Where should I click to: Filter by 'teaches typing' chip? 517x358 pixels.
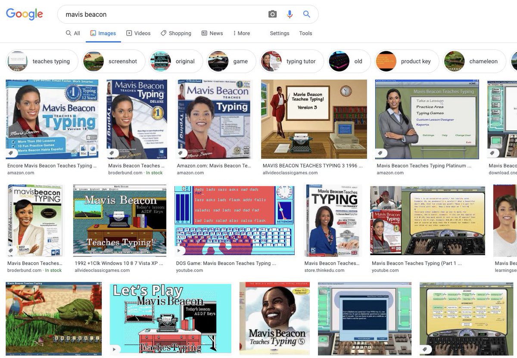click(42, 61)
